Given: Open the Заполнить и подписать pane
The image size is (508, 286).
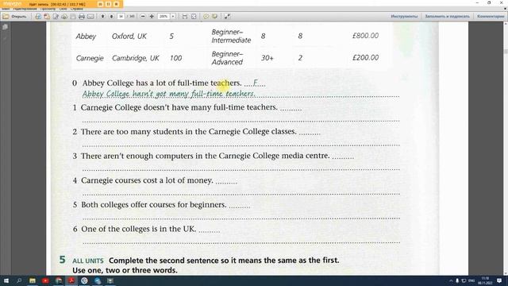Looking at the screenshot, I should click(447, 16).
